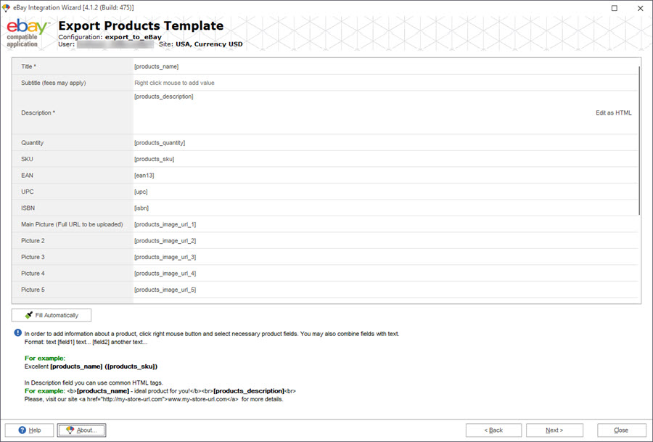Click the app icon in title bar

(6, 8)
